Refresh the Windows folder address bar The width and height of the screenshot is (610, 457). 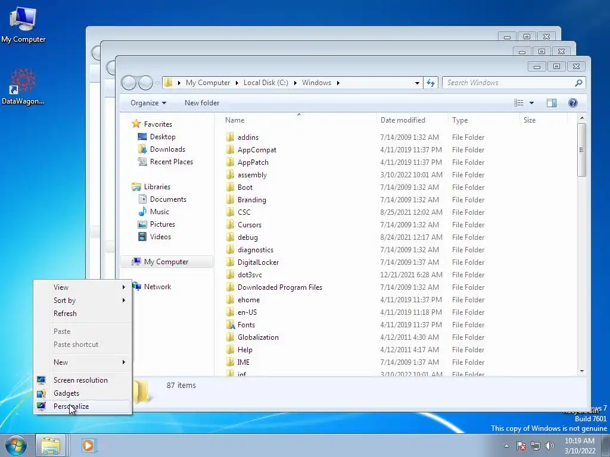point(431,83)
